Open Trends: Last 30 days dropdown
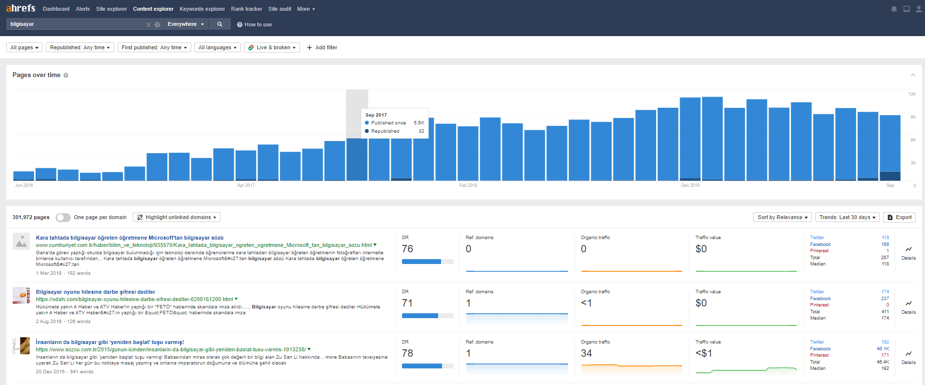Screen dimensions: 925x385 click(847, 217)
